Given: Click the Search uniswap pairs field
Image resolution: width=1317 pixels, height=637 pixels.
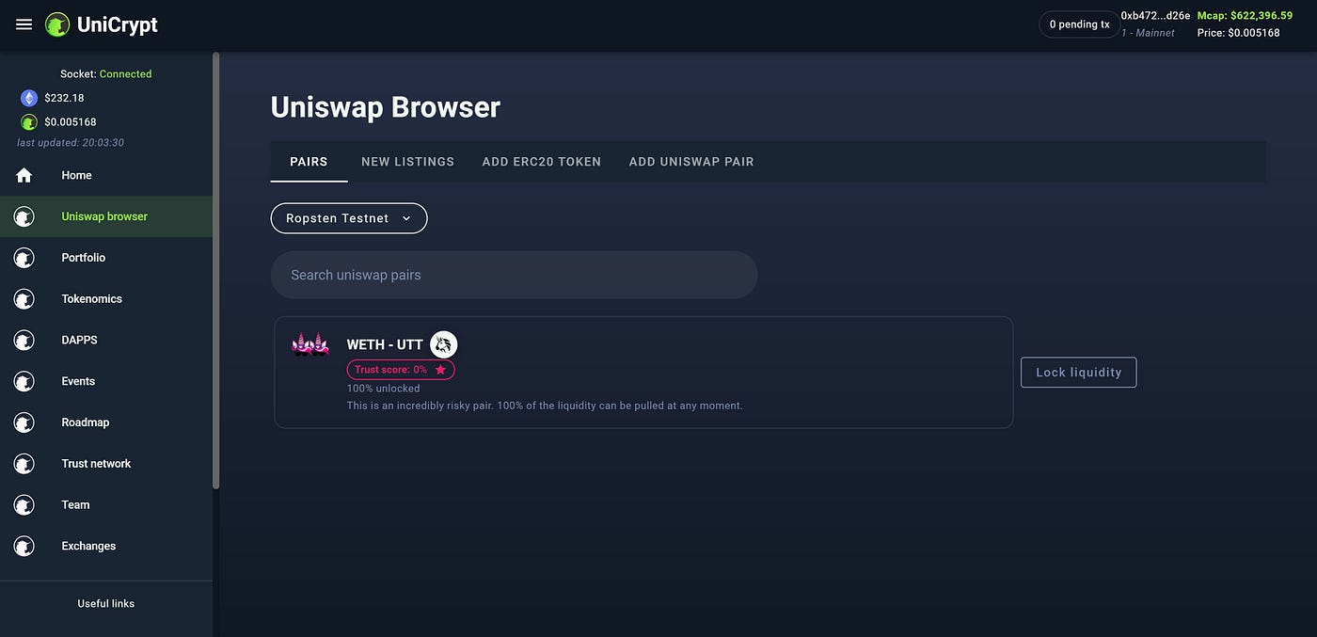Looking at the screenshot, I should click(x=514, y=275).
